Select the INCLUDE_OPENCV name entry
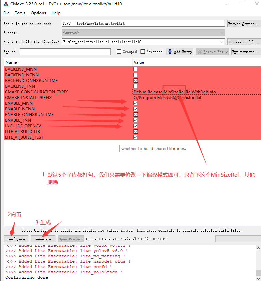Screen dimensions: 261x281 (x=23, y=126)
